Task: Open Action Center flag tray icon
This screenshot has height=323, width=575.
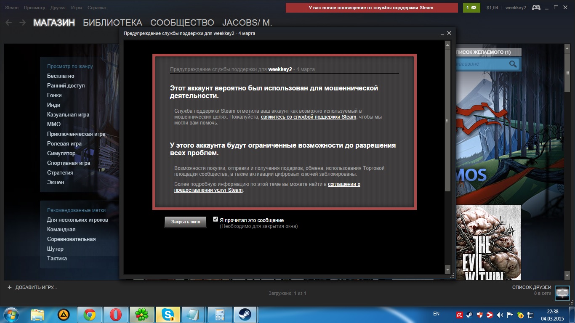Action: pos(510,315)
